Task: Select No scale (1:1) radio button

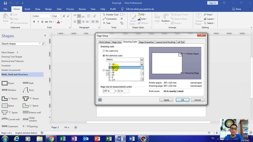Action: pos(104,51)
